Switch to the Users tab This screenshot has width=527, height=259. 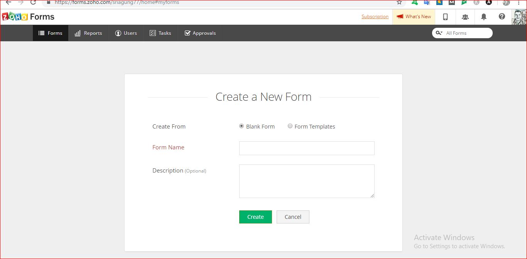click(126, 33)
